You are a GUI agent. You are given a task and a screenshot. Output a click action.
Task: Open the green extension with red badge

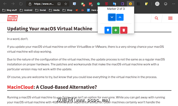point(83,4)
